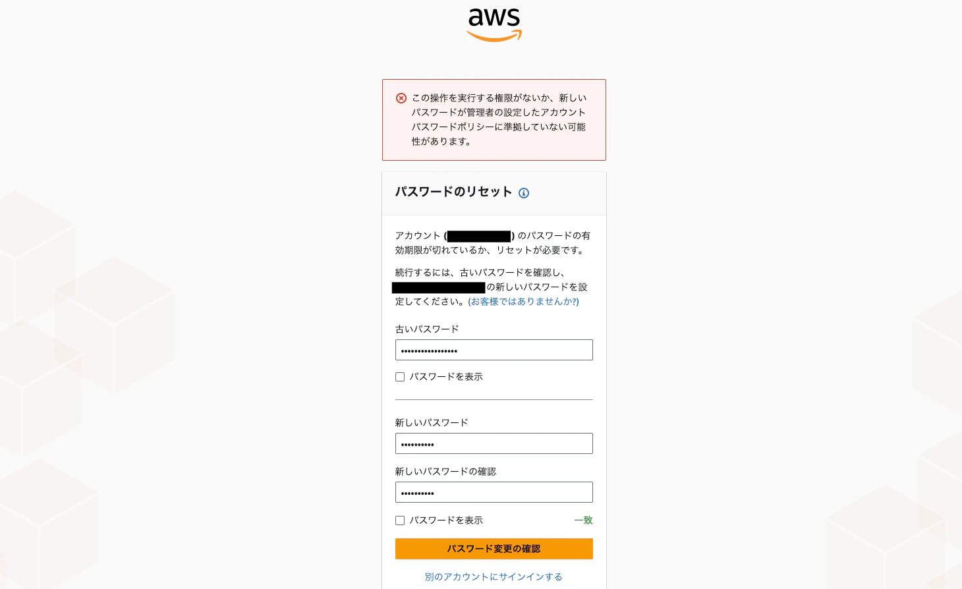Click the 古いパスワード field label
This screenshot has height=589, width=962.
[427, 329]
